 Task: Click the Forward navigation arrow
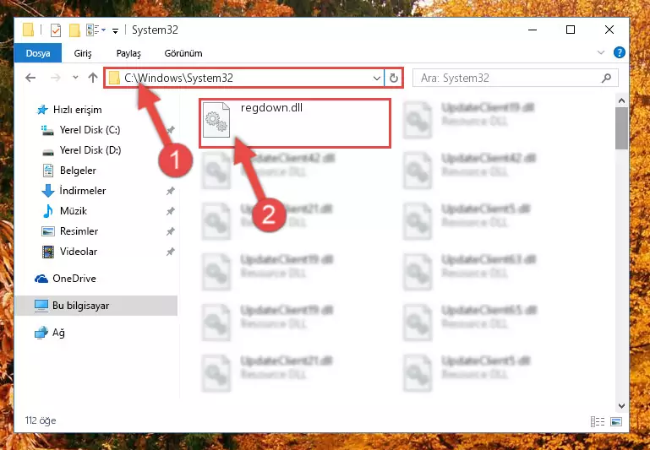[56, 78]
